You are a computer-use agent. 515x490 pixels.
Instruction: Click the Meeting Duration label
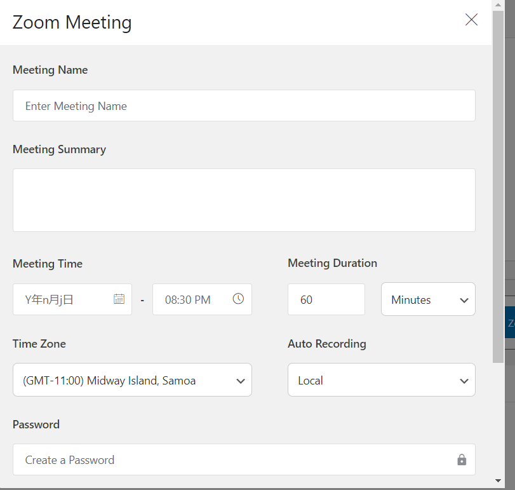tap(332, 263)
